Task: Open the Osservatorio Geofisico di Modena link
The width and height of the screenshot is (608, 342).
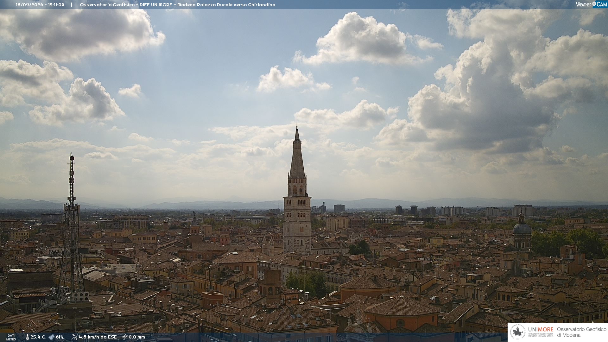Action: coord(581,332)
